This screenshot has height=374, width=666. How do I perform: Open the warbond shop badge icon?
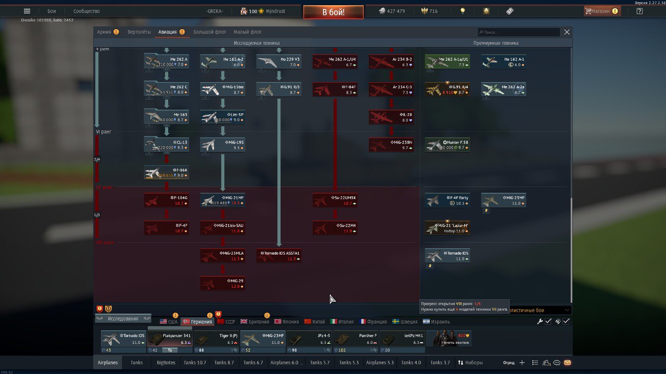[x=486, y=11]
